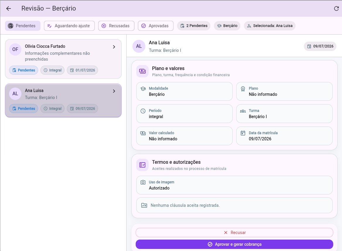
Task: Toggle the Recusadas filter chip
Action: 116,26
